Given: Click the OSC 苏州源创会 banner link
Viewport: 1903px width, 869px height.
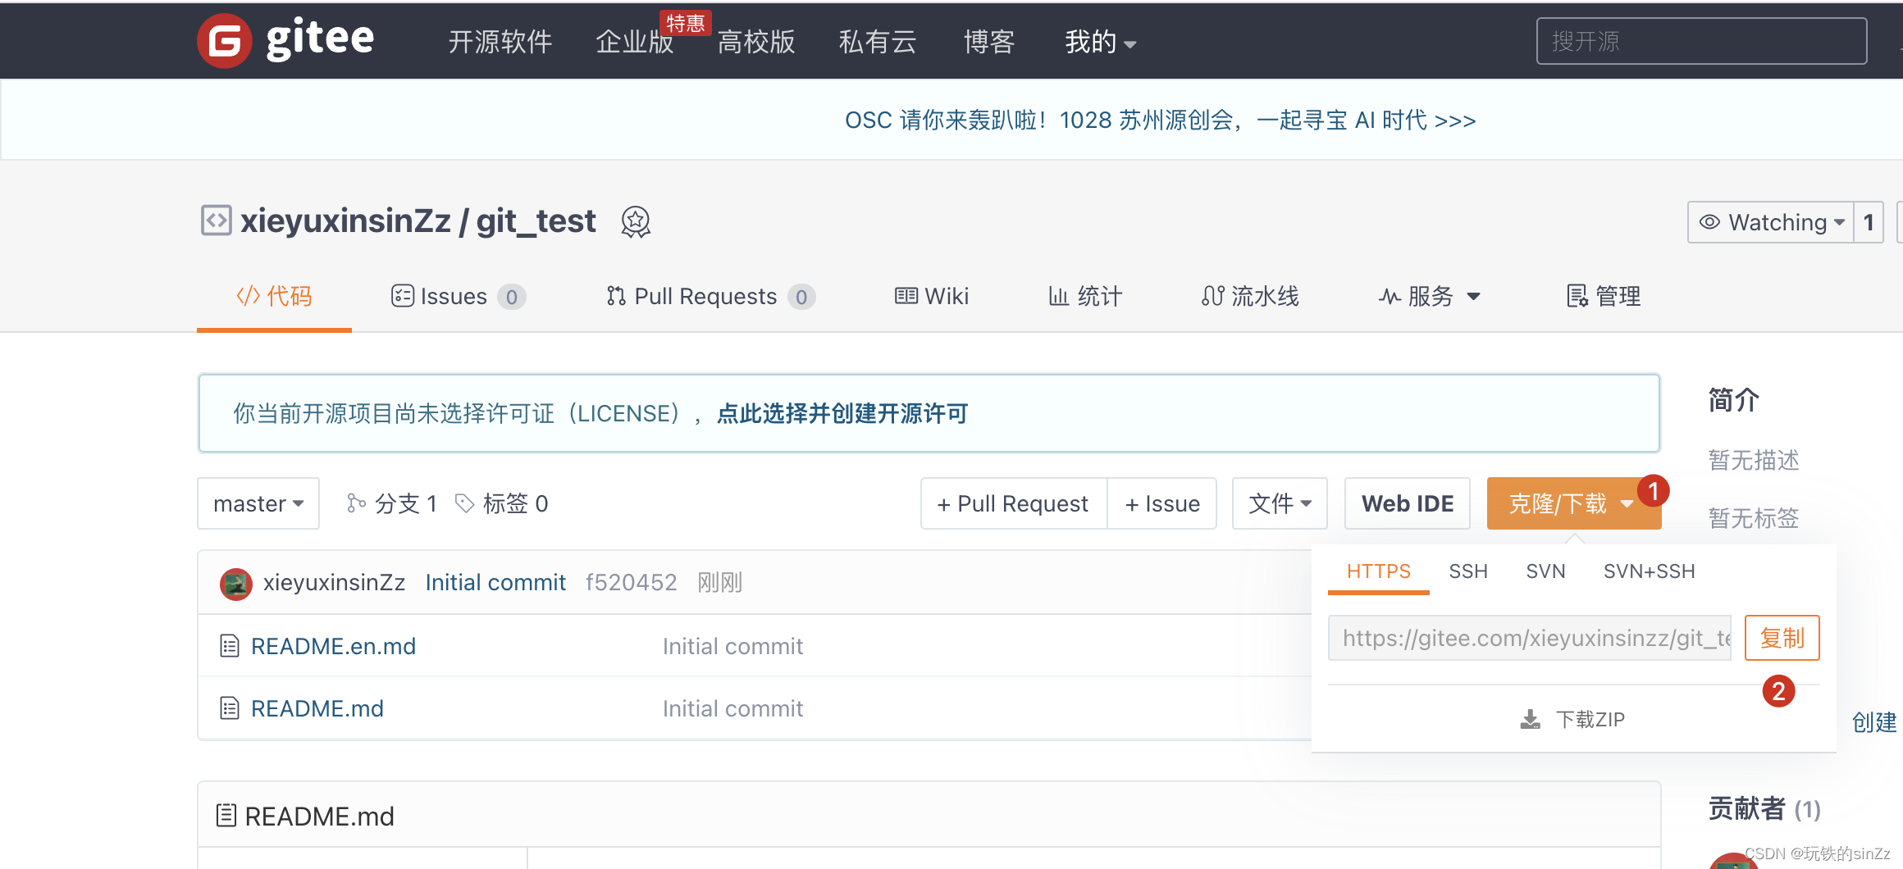Looking at the screenshot, I should pyautogui.click(x=1161, y=121).
